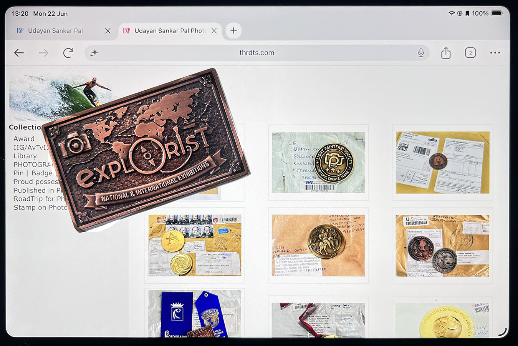Open the bronze horseman medal photo

(318, 245)
